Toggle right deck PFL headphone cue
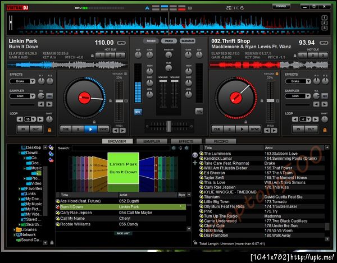This screenshot has height=263, width=337. point(199,112)
